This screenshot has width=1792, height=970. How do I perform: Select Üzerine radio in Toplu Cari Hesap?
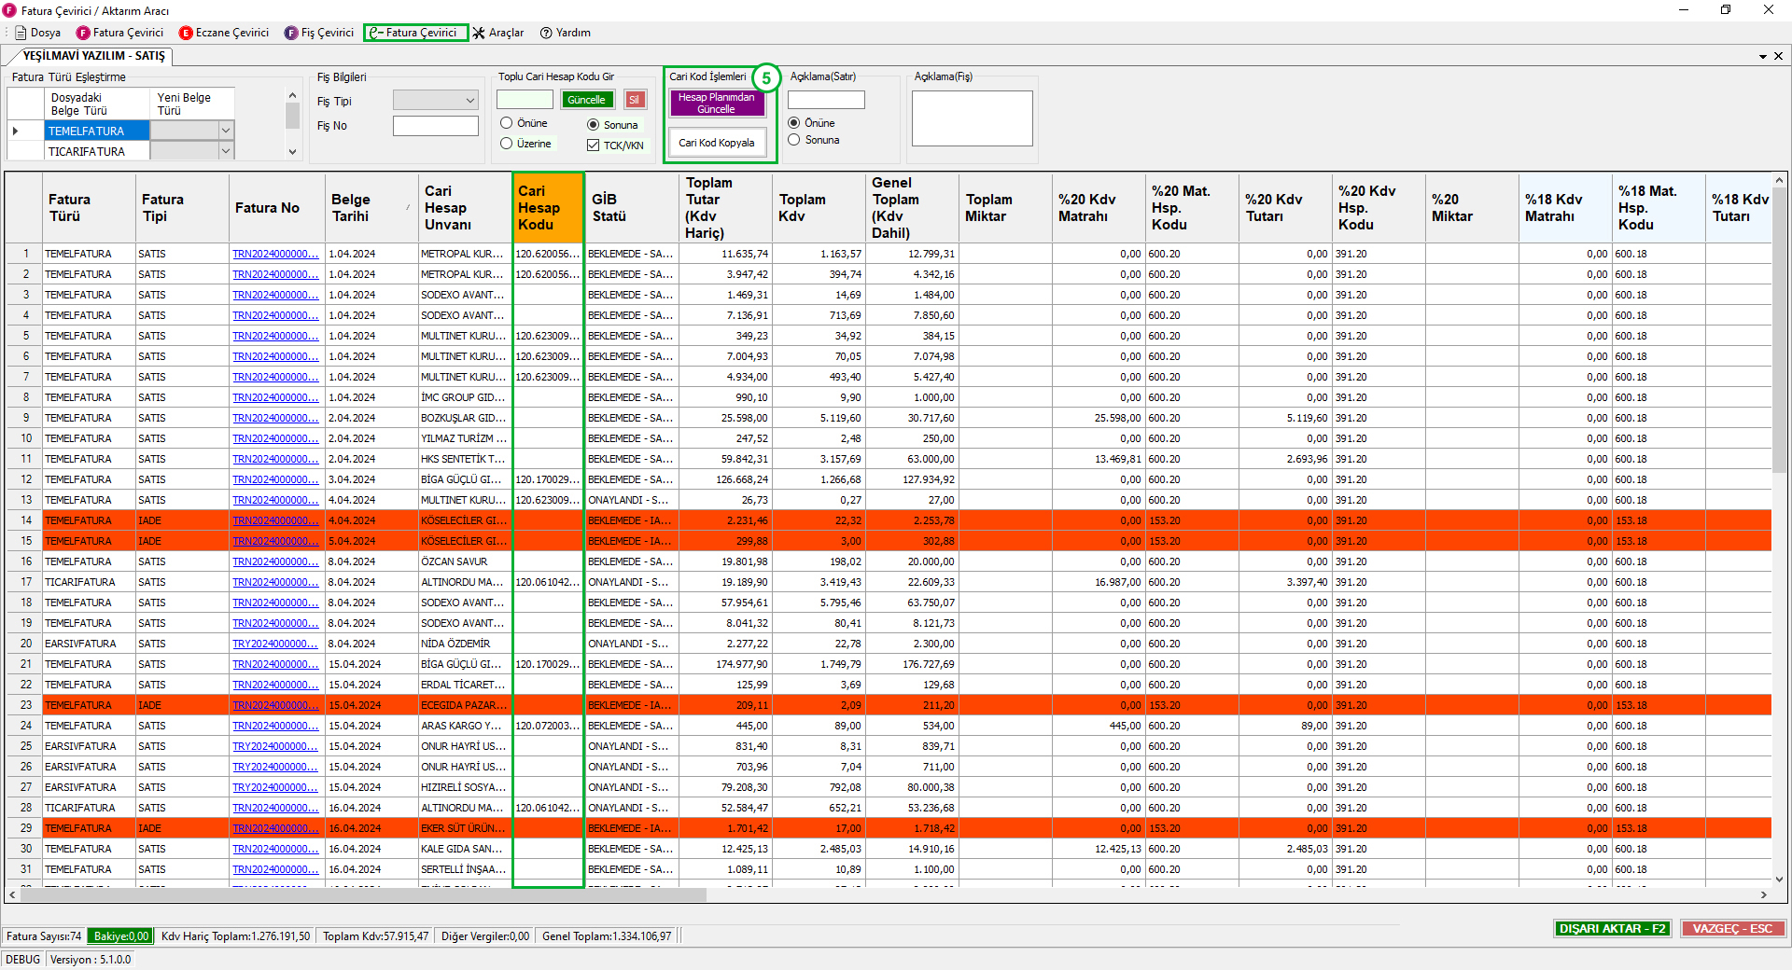pos(507,144)
